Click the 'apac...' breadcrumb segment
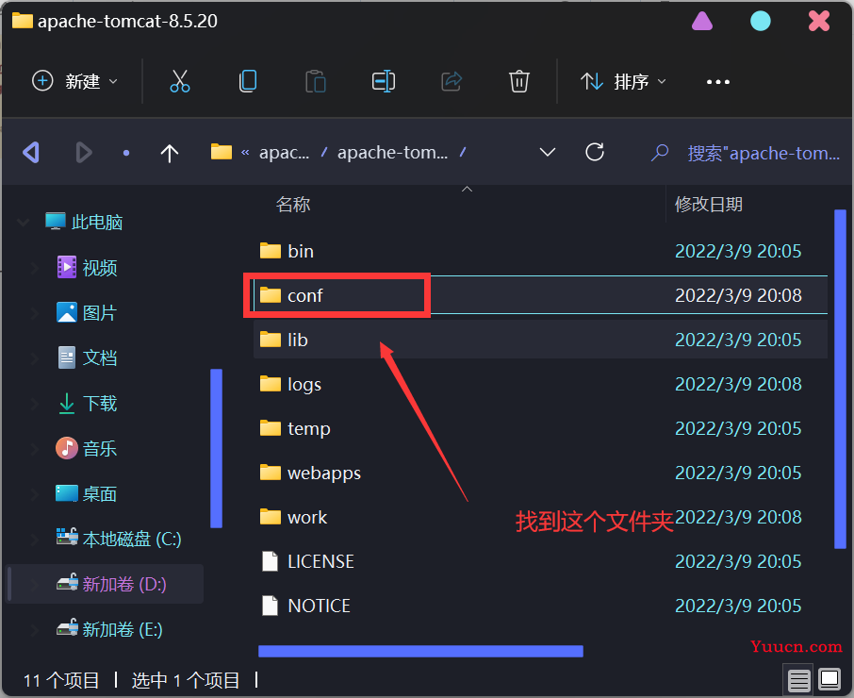Image resolution: width=854 pixels, height=698 pixels. pos(285,153)
